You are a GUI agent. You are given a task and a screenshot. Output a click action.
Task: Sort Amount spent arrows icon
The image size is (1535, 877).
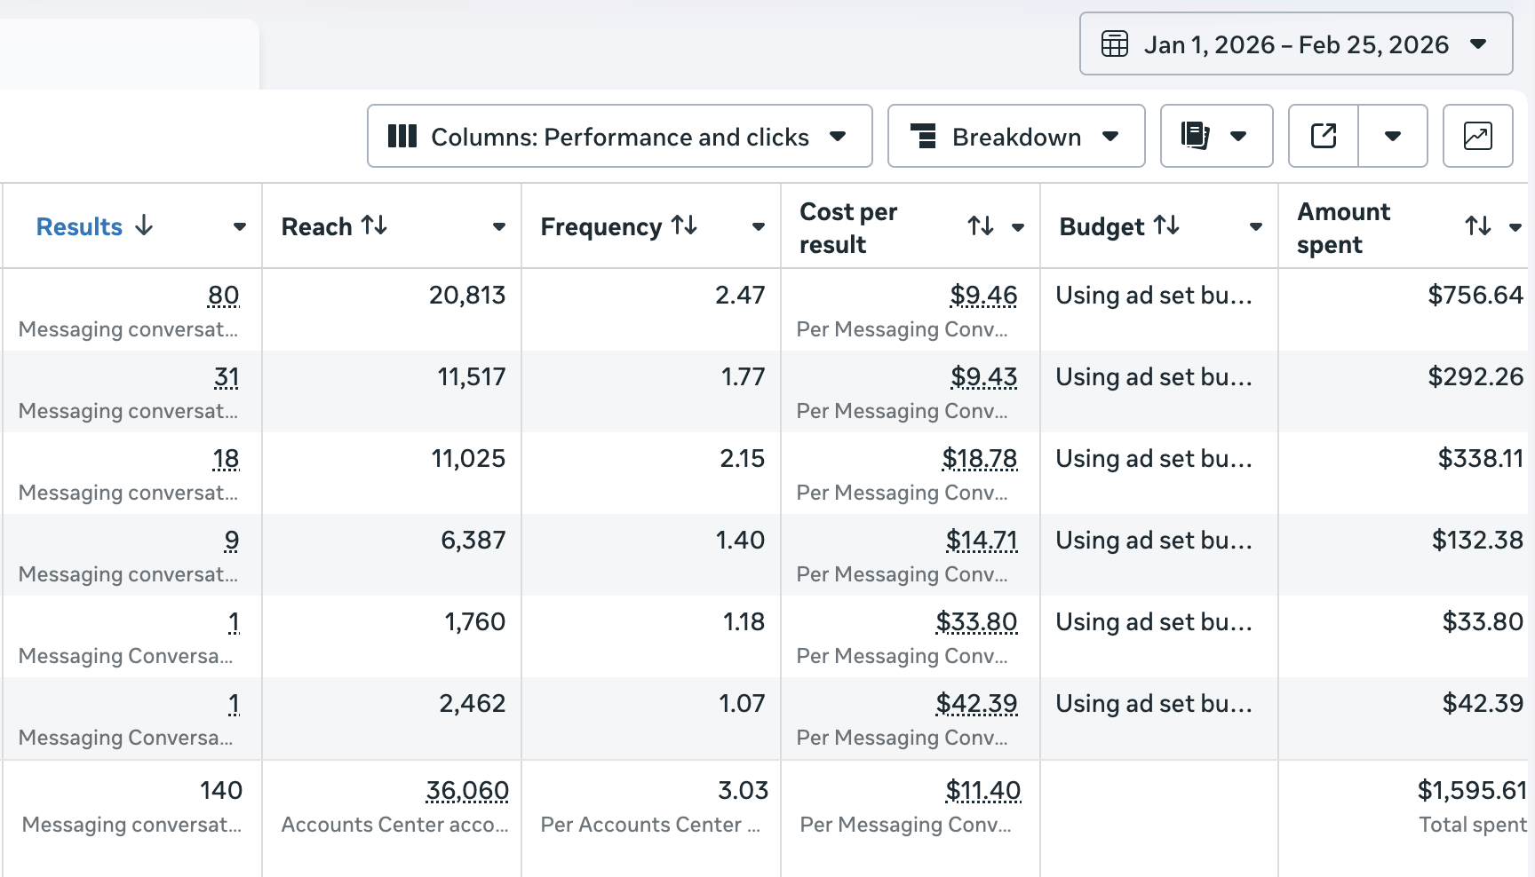pos(1477,227)
